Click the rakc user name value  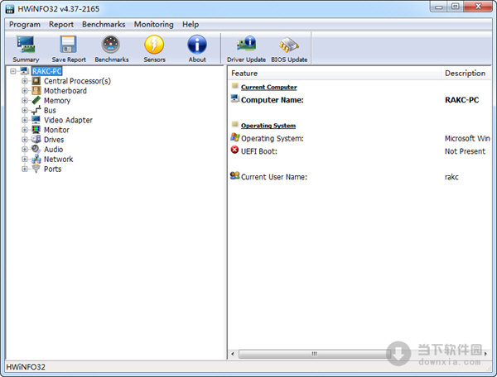click(451, 177)
